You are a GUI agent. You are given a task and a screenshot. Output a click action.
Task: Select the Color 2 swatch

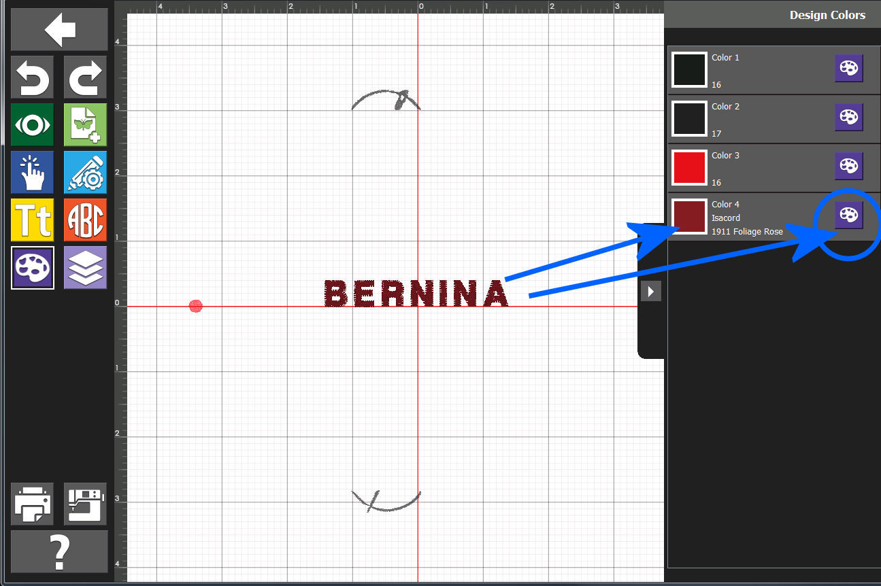(x=689, y=119)
